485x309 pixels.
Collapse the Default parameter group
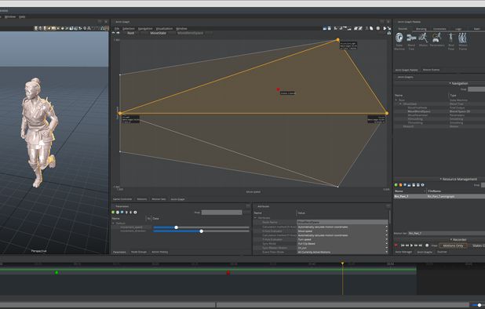(x=113, y=223)
